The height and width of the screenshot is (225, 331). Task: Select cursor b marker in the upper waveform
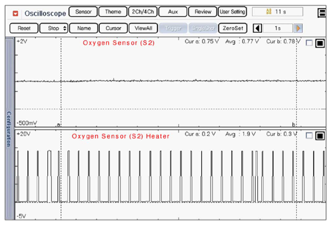pyautogui.click(x=294, y=124)
